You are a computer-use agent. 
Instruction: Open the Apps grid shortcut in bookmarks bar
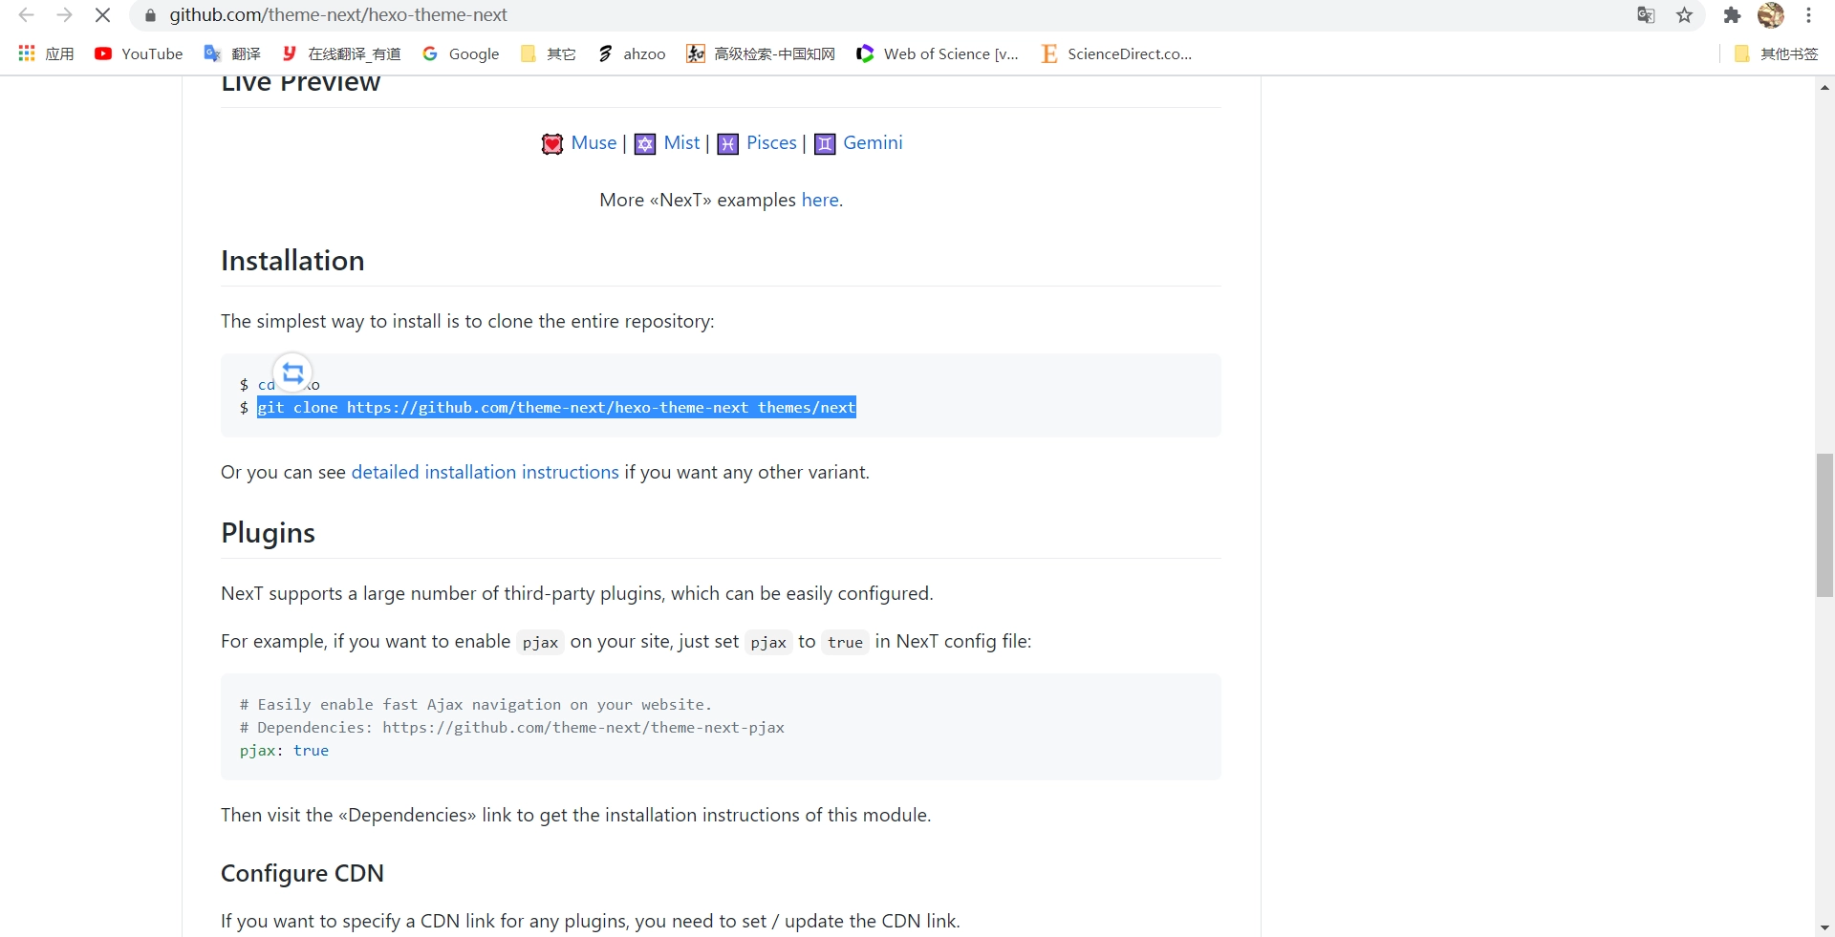pyautogui.click(x=27, y=53)
